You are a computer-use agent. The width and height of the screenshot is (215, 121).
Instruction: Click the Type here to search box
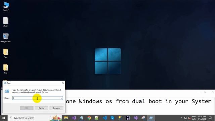35,118
